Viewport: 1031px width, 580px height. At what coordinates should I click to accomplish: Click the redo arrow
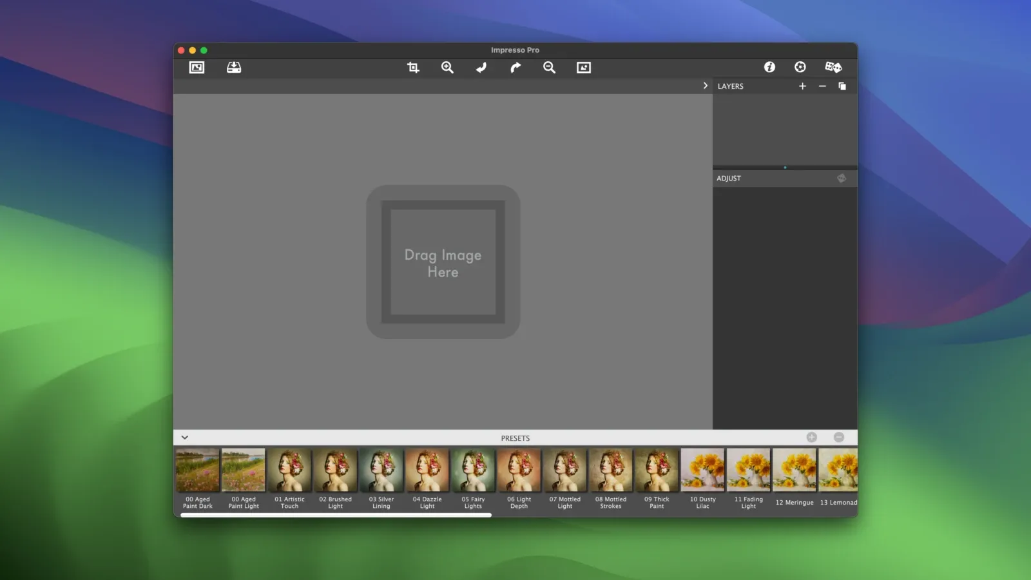pos(515,68)
